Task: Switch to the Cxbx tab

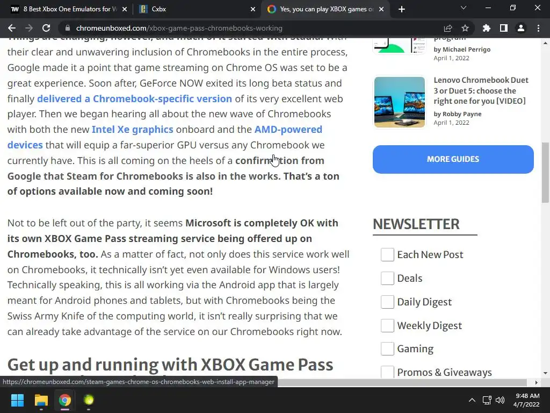Action: coord(198,9)
